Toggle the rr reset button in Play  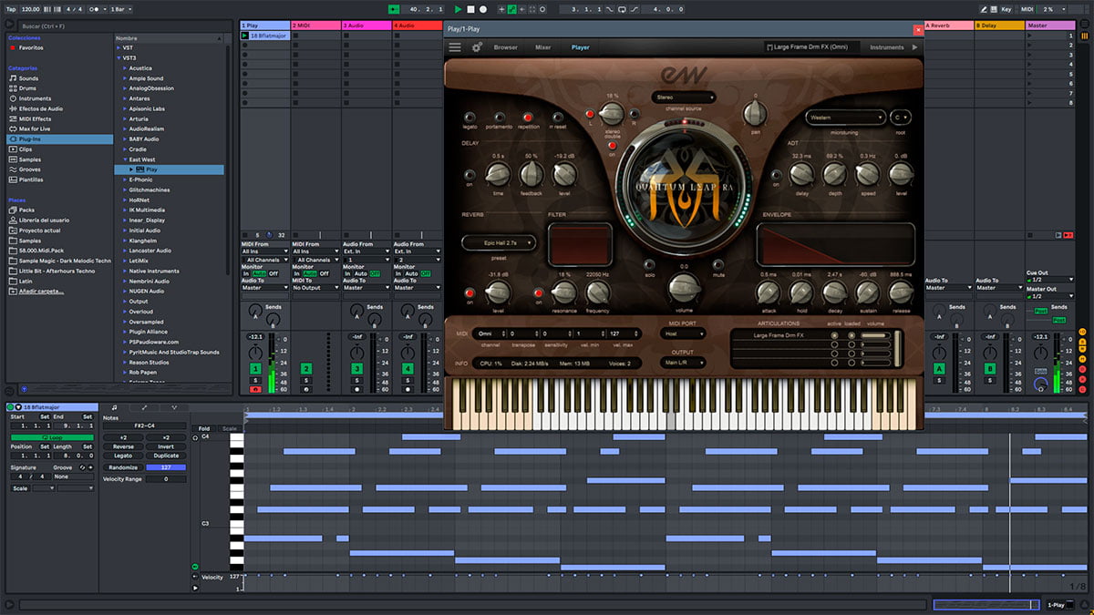(558, 118)
